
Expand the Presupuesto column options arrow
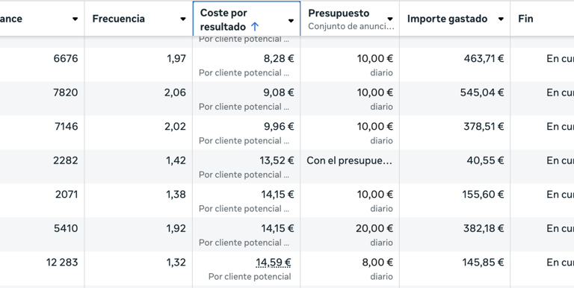pyautogui.click(x=390, y=19)
